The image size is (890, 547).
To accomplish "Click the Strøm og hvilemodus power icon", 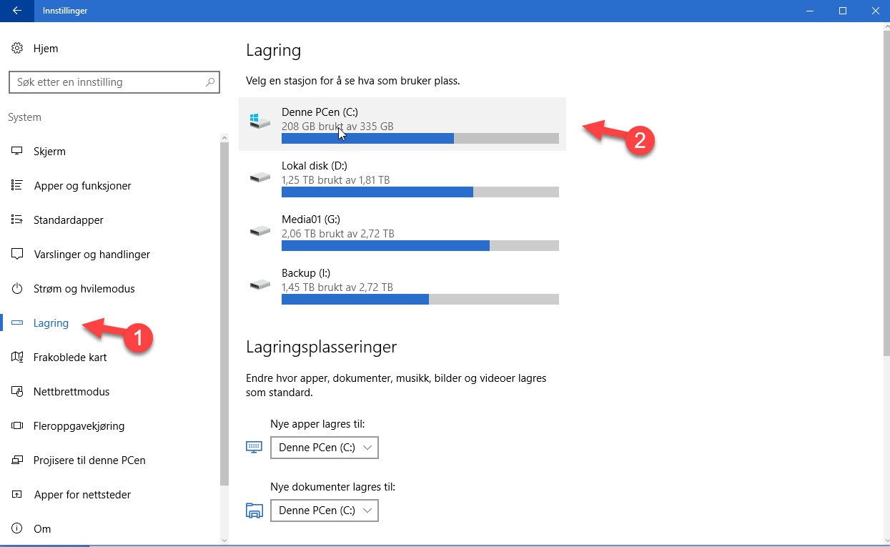I will point(17,289).
